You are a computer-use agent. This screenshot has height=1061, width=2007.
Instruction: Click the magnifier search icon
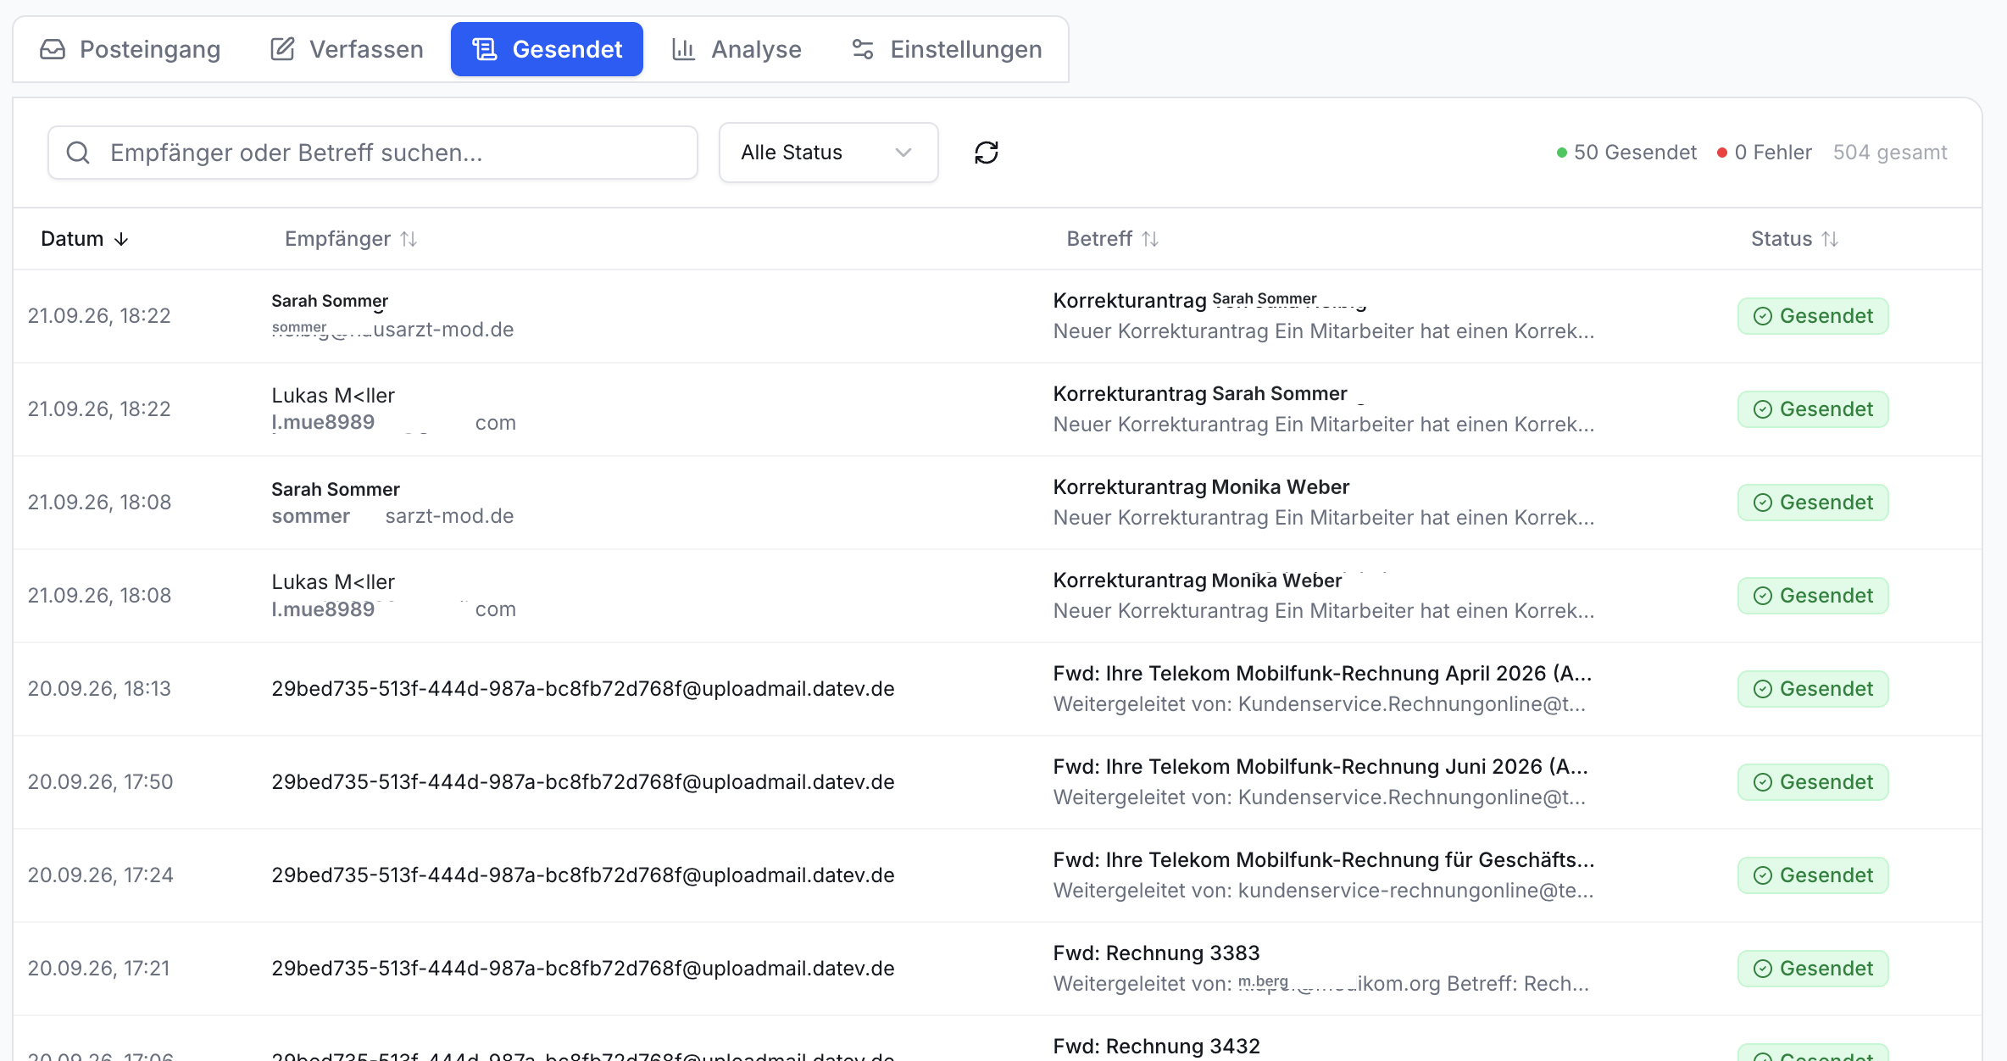coord(78,153)
